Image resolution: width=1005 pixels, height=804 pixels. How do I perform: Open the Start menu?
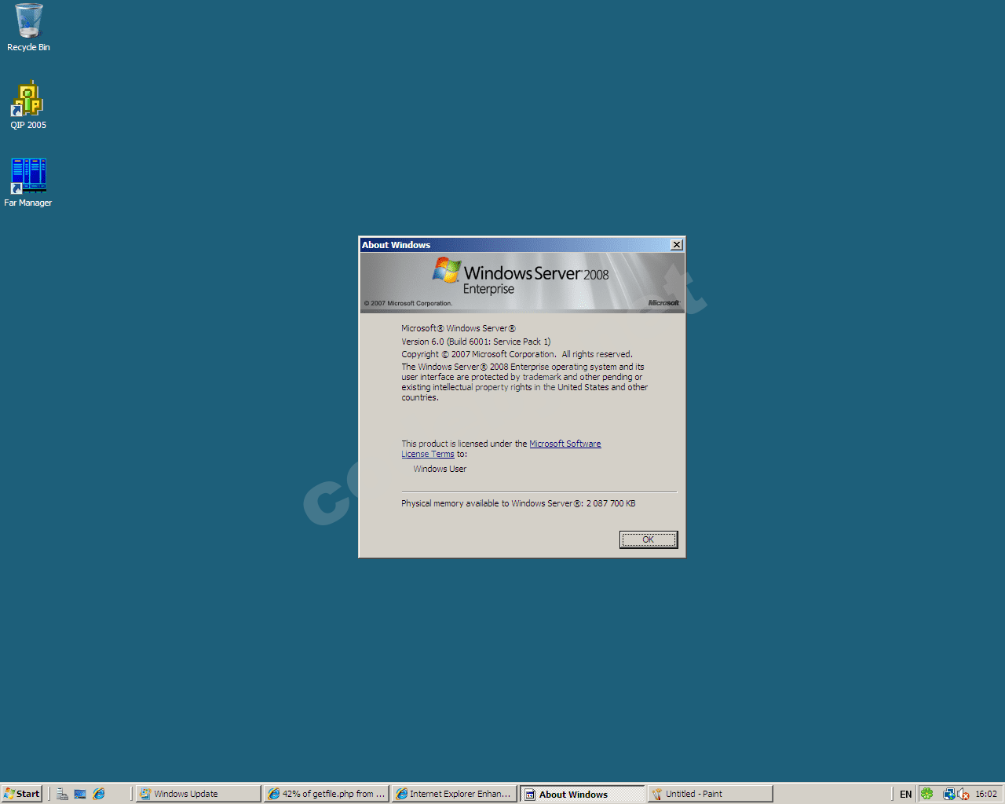click(x=22, y=794)
